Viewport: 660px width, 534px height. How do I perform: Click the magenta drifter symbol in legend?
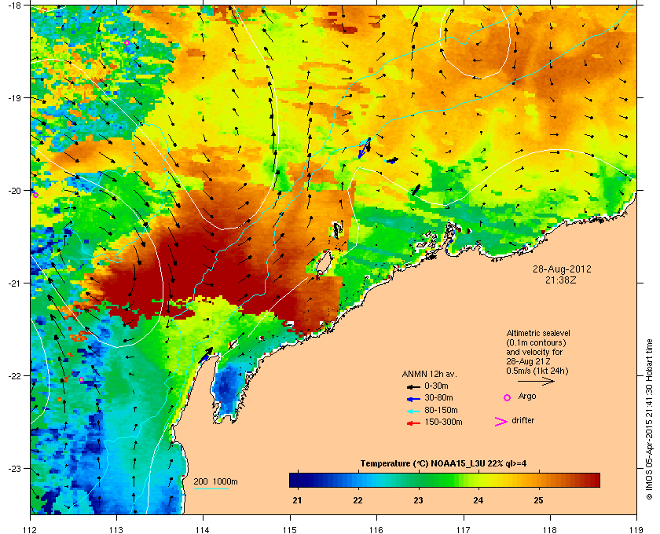click(501, 422)
